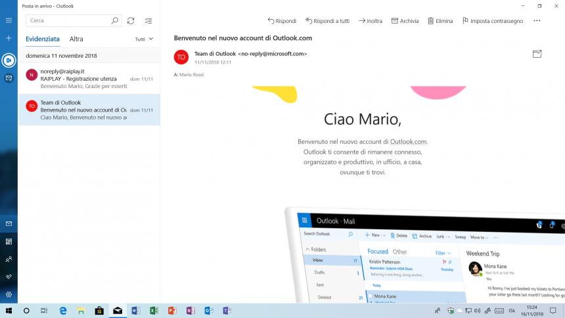Click the TO sender avatar in message header
This screenshot has height=318, width=565.
[181, 57]
